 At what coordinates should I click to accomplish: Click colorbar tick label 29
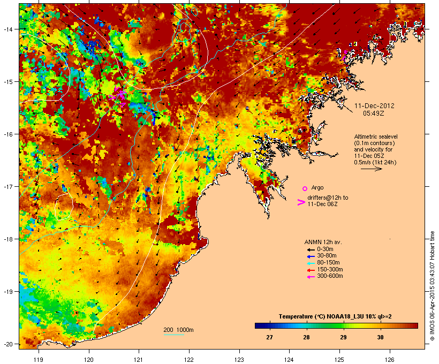343,337
